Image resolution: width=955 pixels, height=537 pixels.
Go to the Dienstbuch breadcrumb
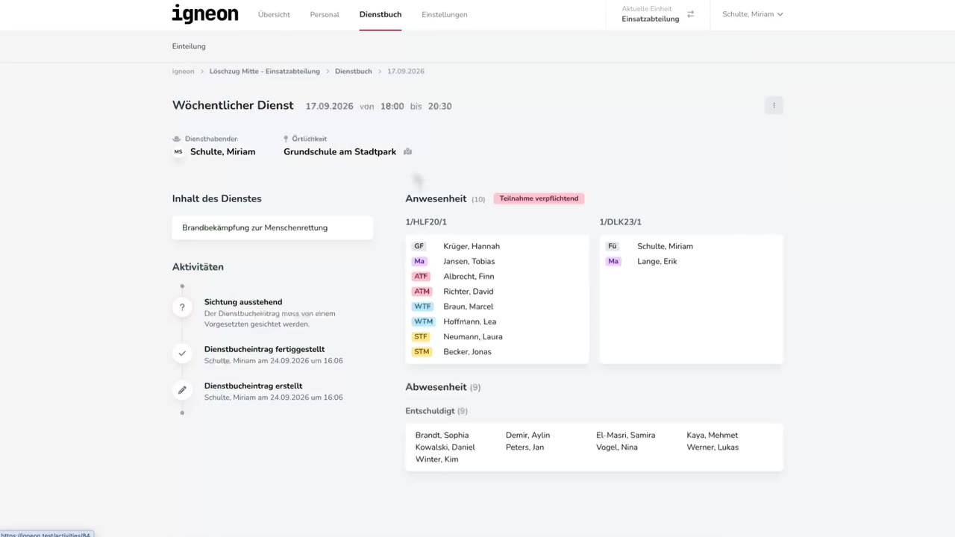(x=354, y=72)
